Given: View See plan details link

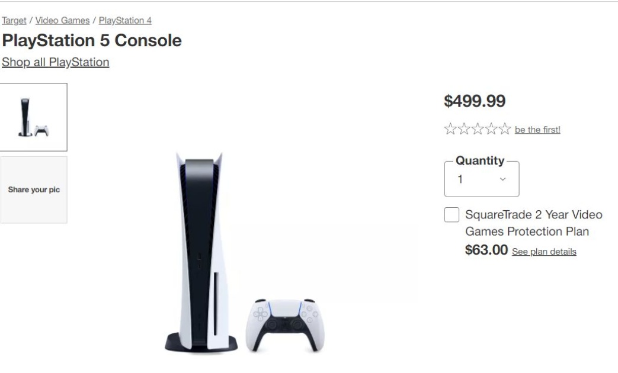Looking at the screenshot, I should (544, 252).
